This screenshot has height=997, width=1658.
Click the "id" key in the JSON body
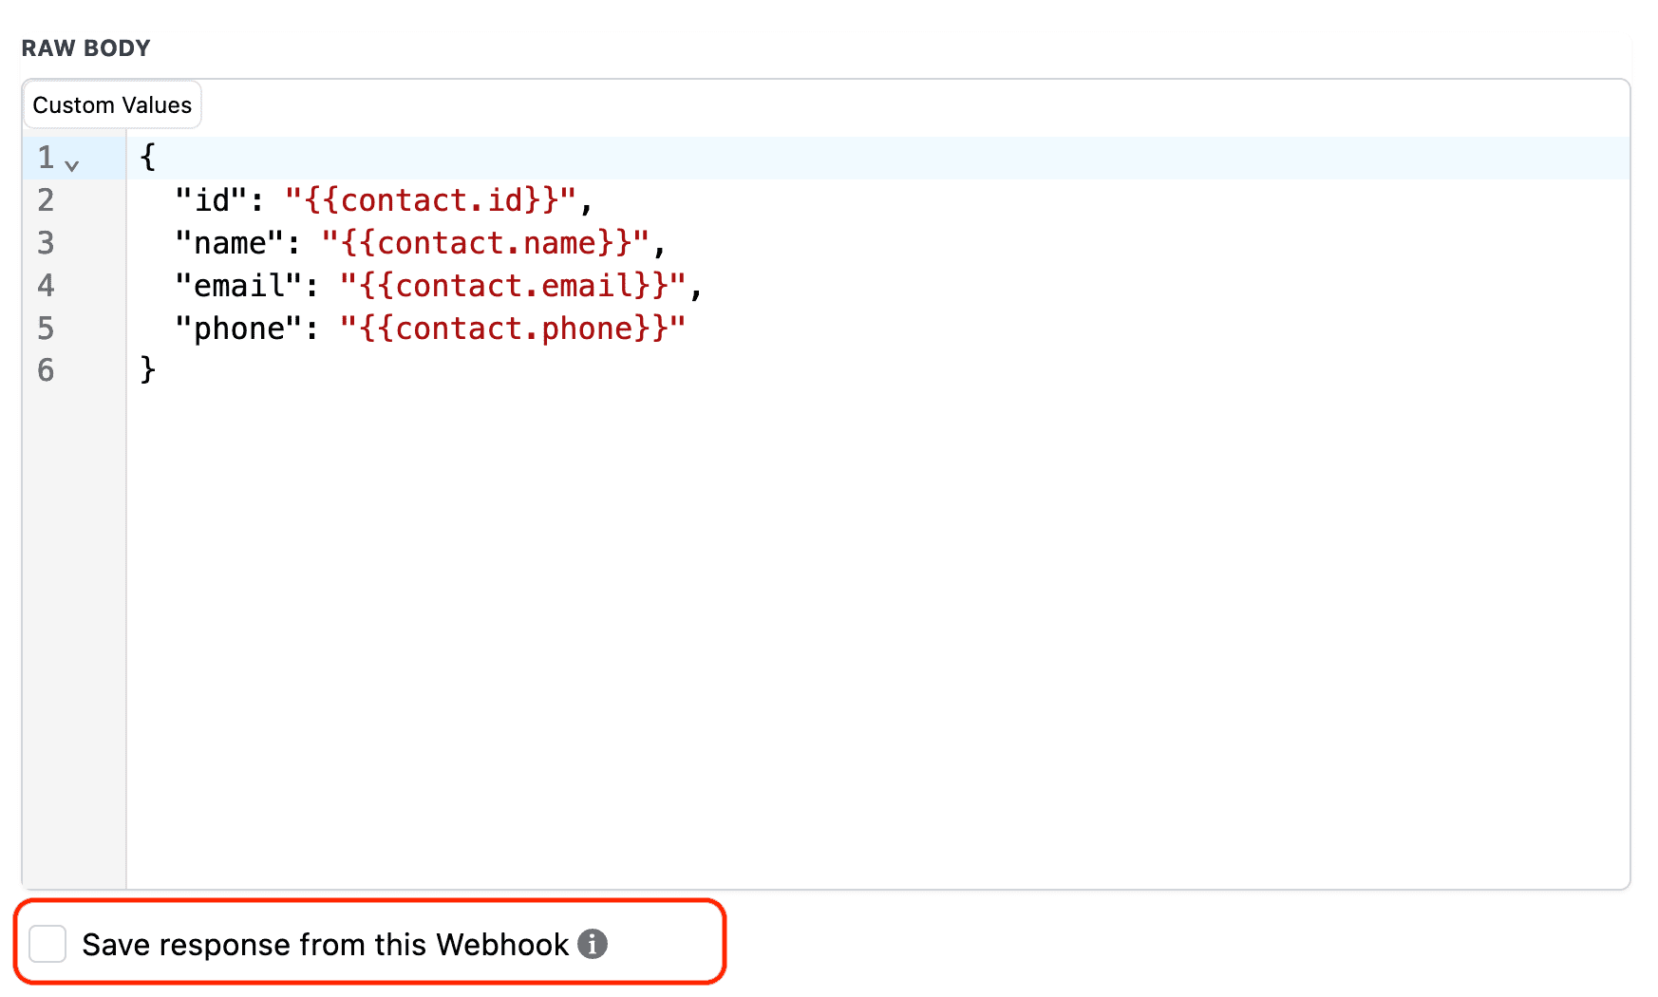(212, 200)
